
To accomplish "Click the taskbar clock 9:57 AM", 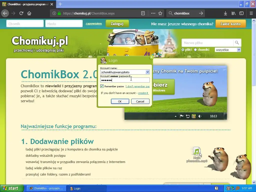I will pyautogui.click(x=247, y=188).
